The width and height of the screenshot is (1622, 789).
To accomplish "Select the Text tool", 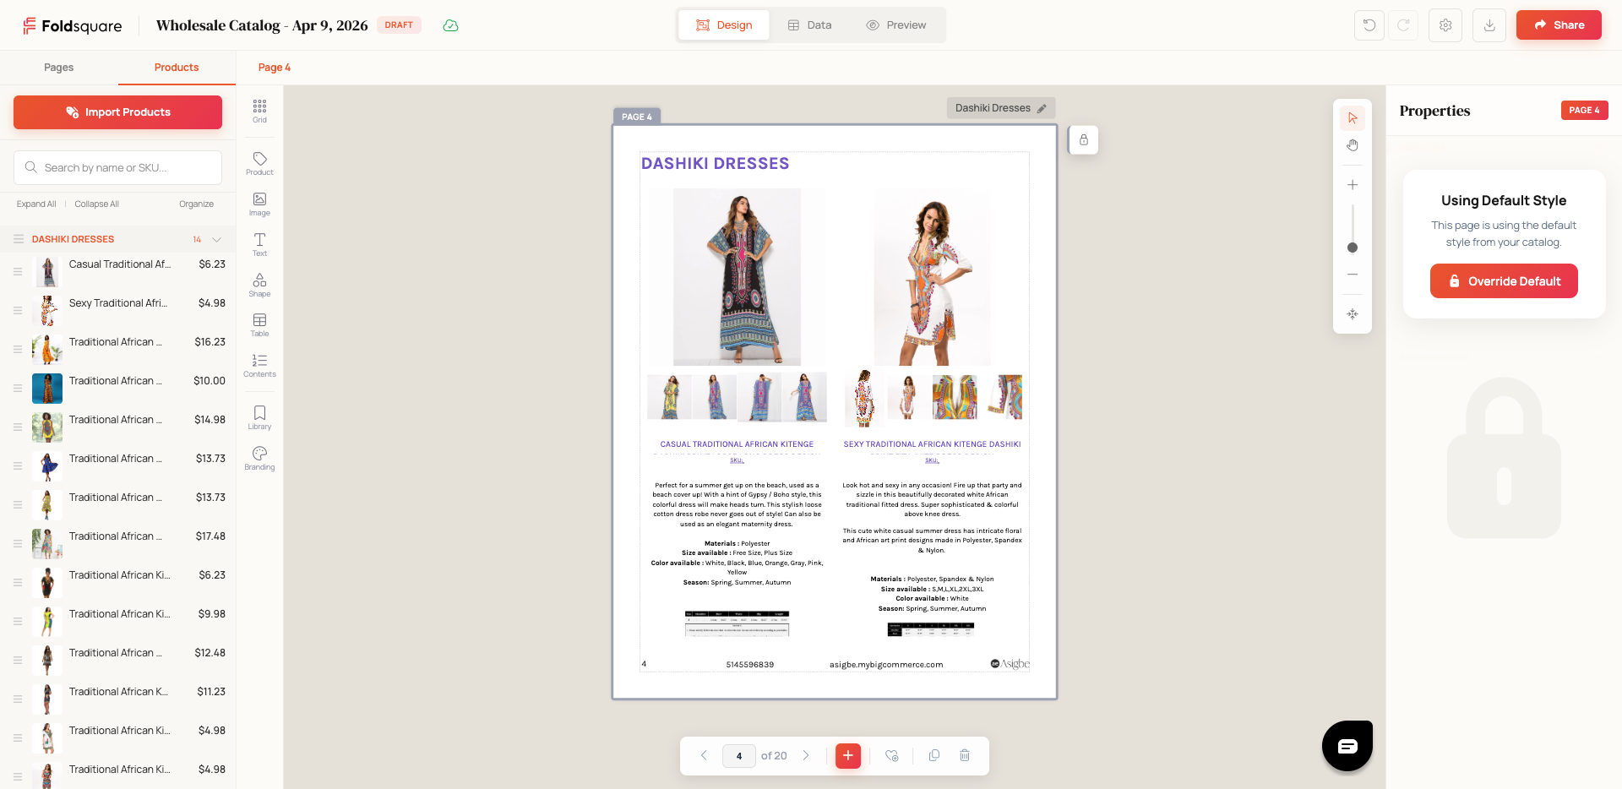I will [x=259, y=246].
